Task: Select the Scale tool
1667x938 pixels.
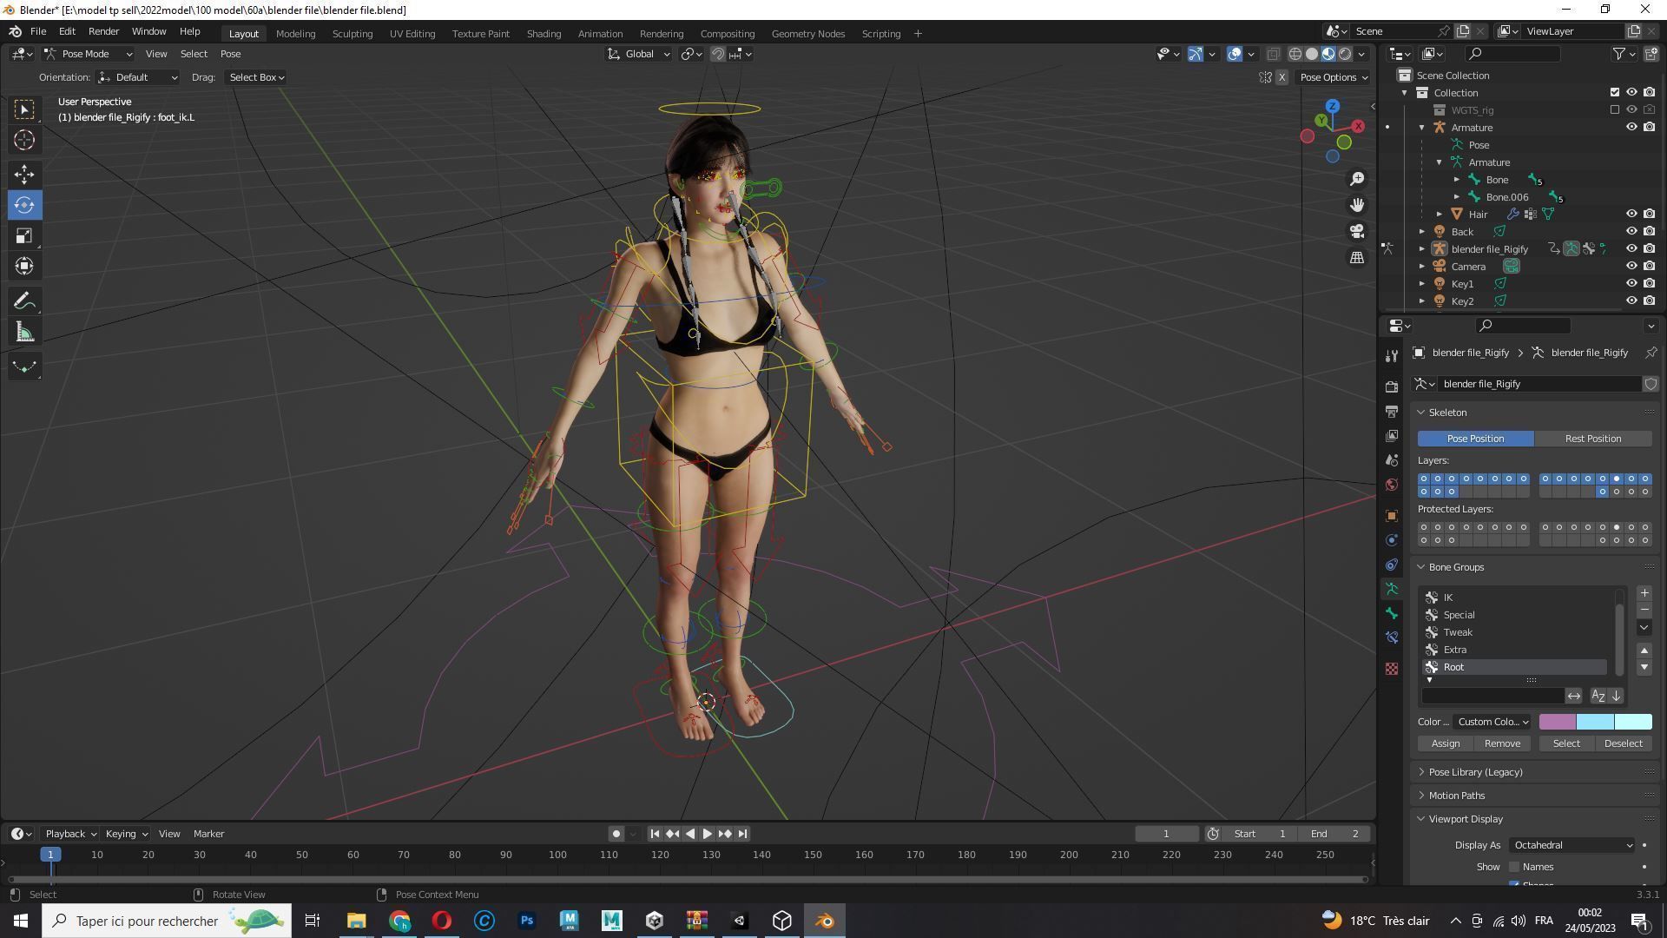Action: [24, 235]
